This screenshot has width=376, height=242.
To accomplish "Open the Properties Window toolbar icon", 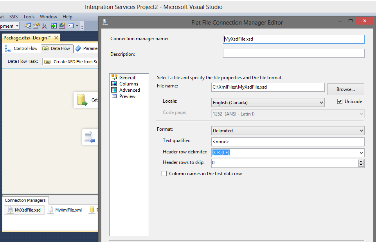I will [x=36, y=26].
